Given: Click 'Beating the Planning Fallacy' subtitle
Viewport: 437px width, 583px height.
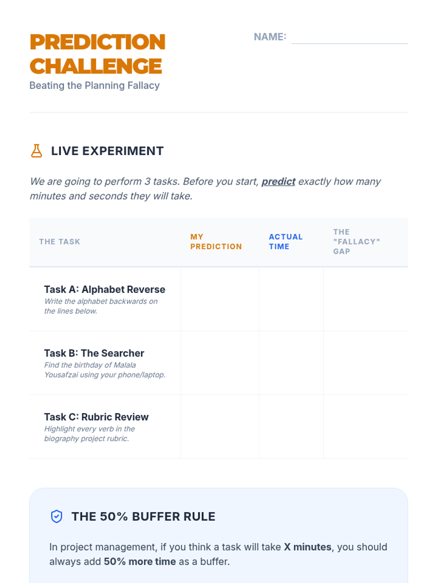Looking at the screenshot, I should (94, 85).
